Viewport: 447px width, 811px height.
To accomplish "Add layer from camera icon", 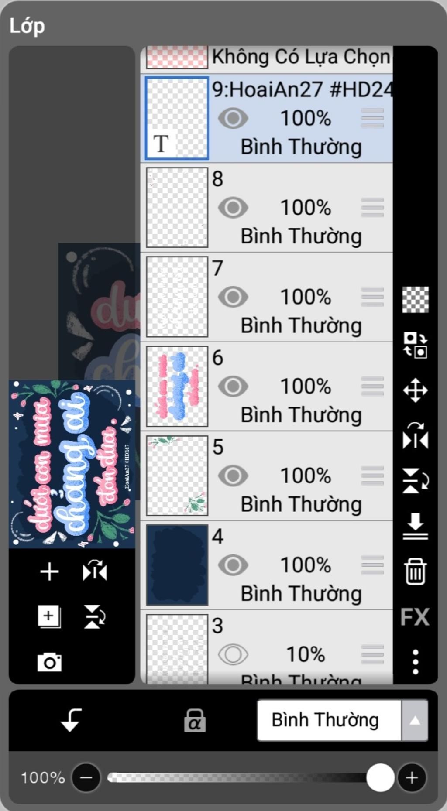I will [x=49, y=662].
